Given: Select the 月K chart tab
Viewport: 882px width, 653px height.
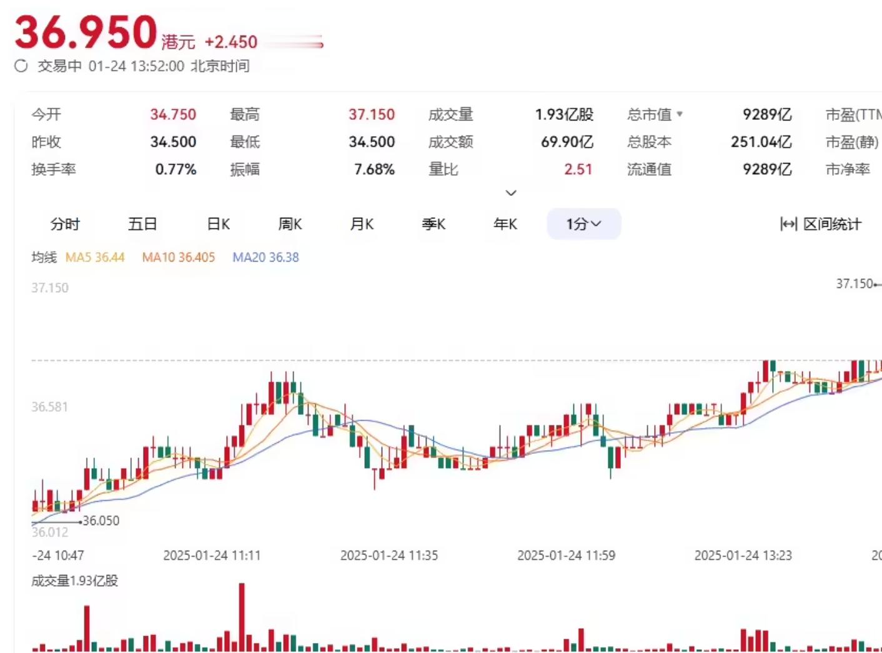Looking at the screenshot, I should click(362, 224).
